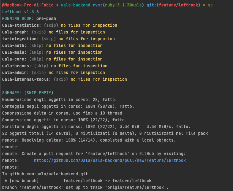This screenshot has width=233, height=191.
Task: Click the 'SUMMARY: (SKIP EMPTY)' heading
Action: [28, 93]
